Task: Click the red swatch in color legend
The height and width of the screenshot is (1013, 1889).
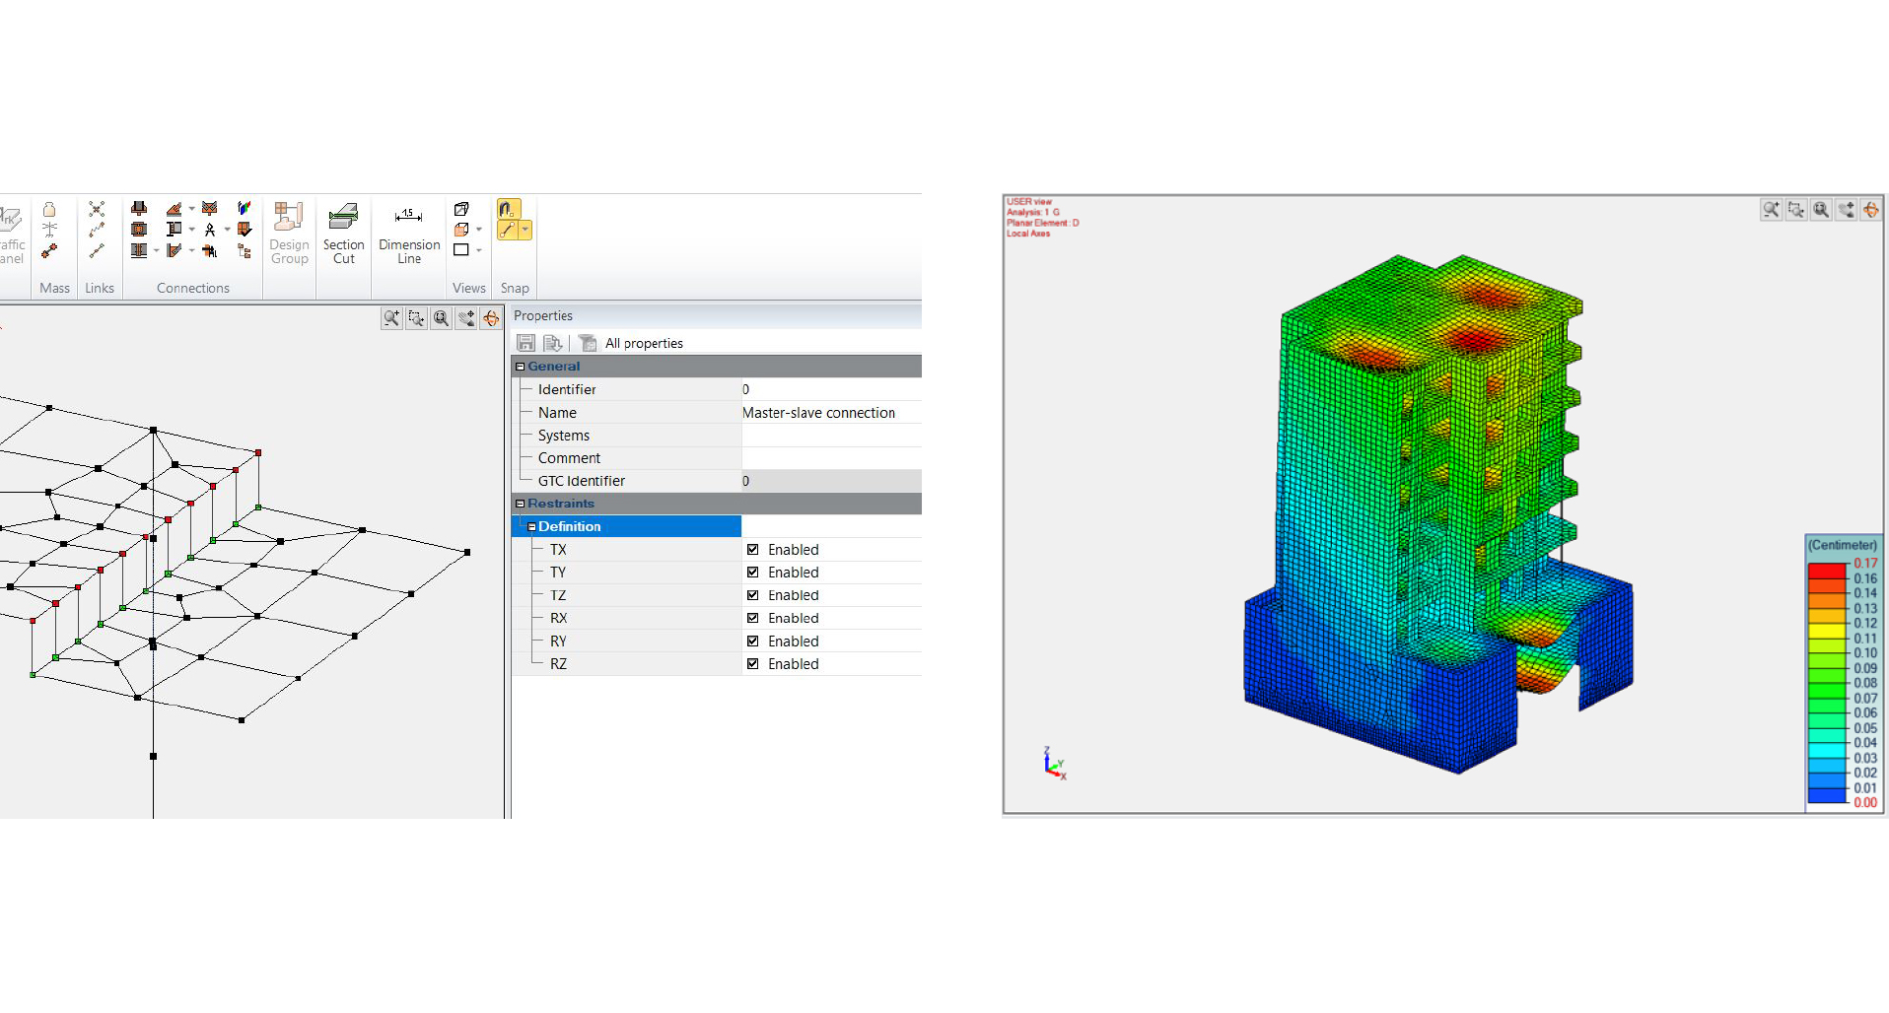Action: (1826, 571)
